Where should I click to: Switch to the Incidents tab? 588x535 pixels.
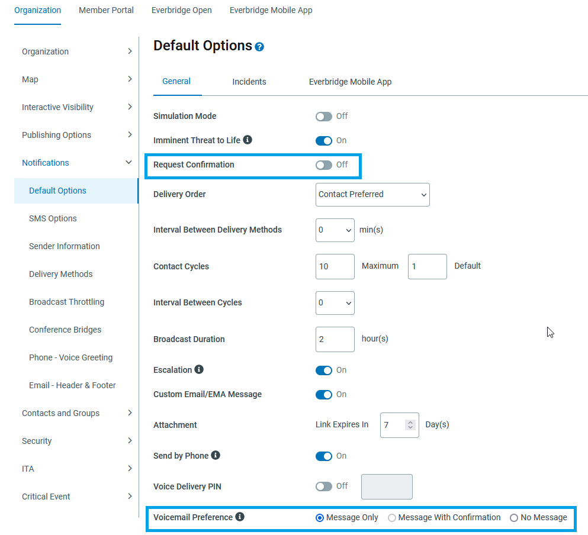[249, 82]
